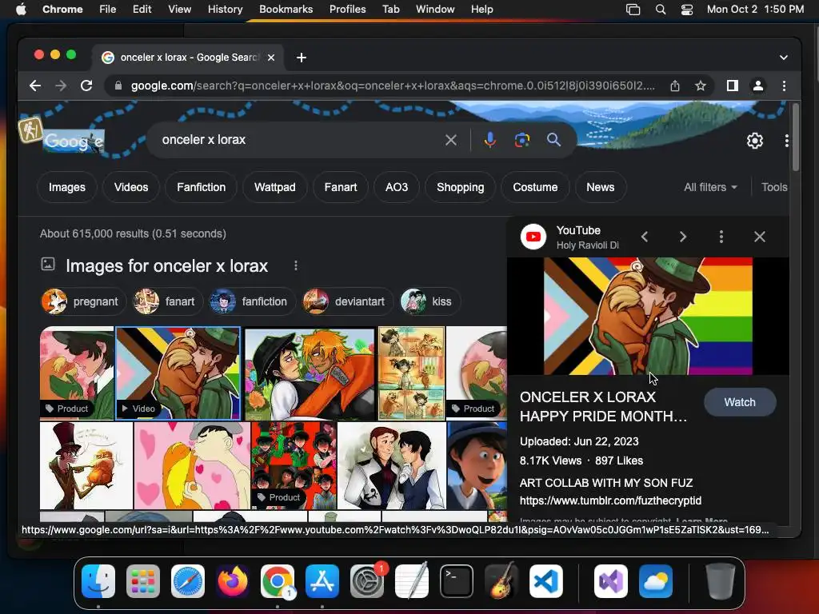Select the fanart image chip
The width and height of the screenshot is (819, 614).
pyautogui.click(x=168, y=301)
